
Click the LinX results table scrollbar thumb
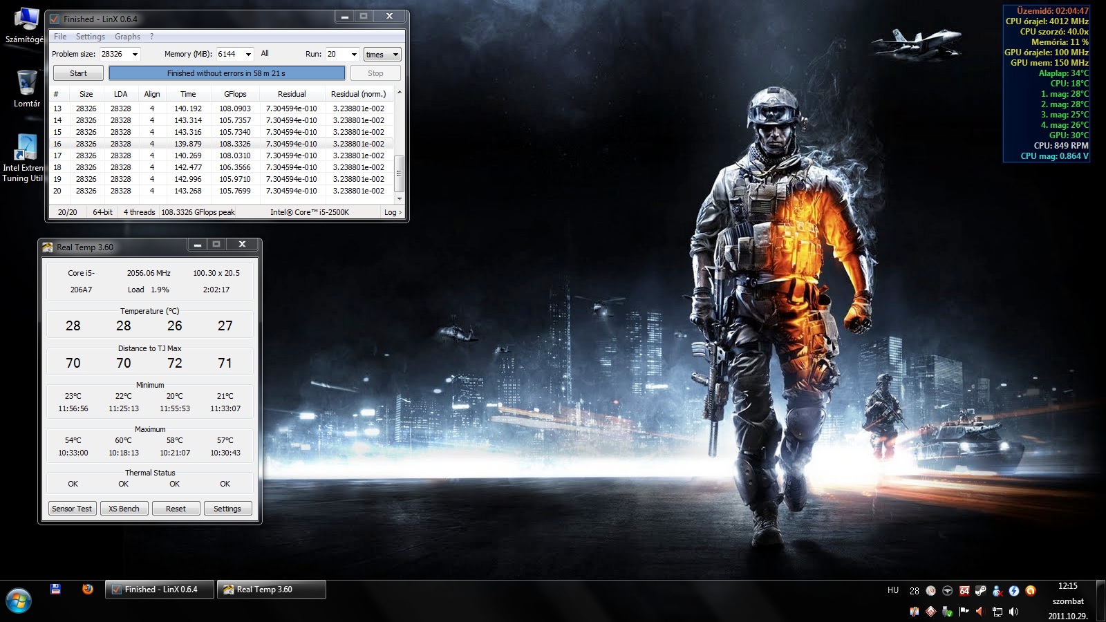pyautogui.click(x=399, y=173)
